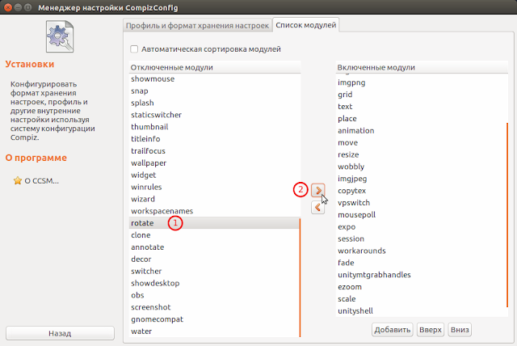Click the right arrow to enable module
The width and height of the screenshot is (517, 346).
[317, 190]
